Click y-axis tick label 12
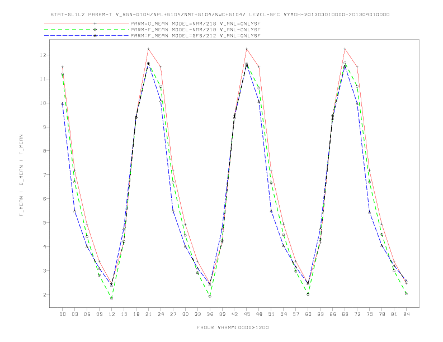The width and height of the screenshot is (443, 342). click(43, 55)
